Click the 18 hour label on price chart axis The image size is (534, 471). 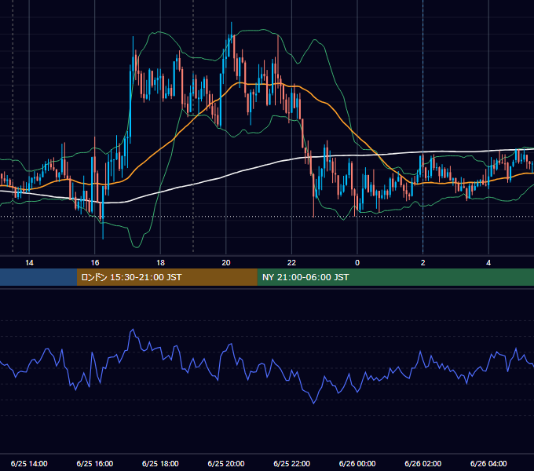(160, 263)
